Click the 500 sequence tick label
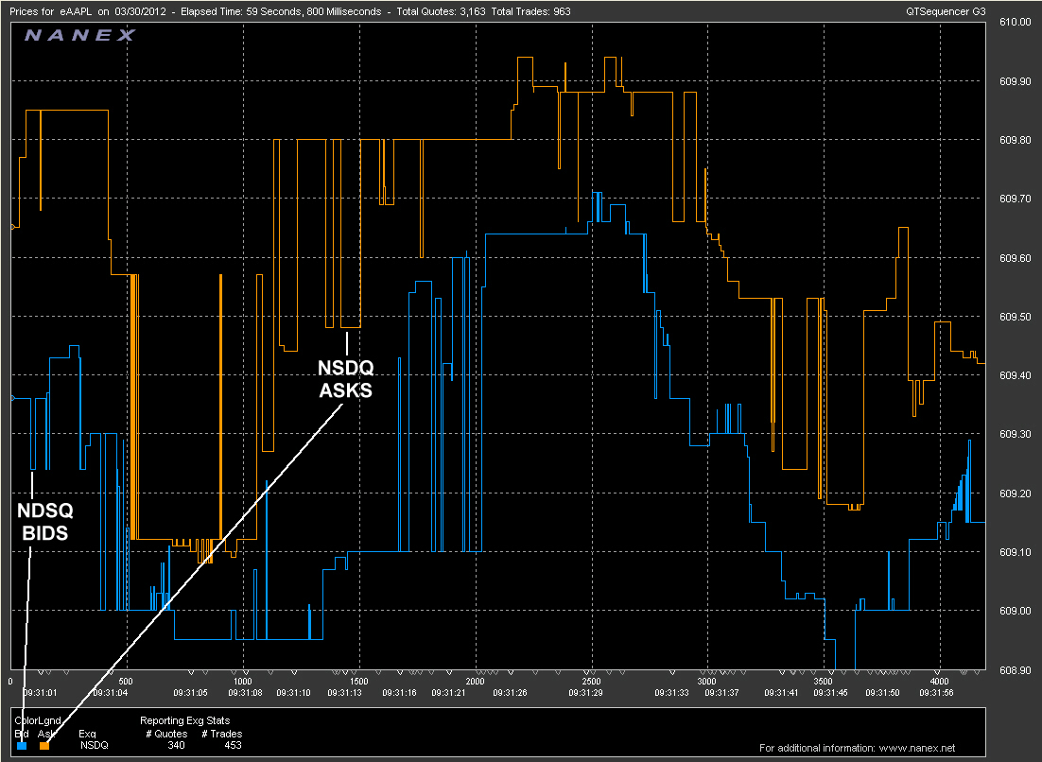Image resolution: width=1042 pixels, height=762 pixels. (x=126, y=681)
